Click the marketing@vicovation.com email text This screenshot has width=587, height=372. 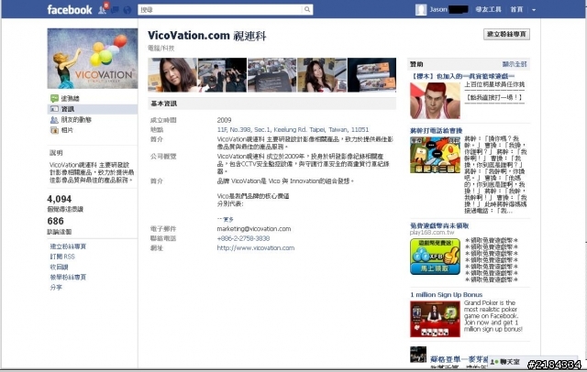[254, 229]
